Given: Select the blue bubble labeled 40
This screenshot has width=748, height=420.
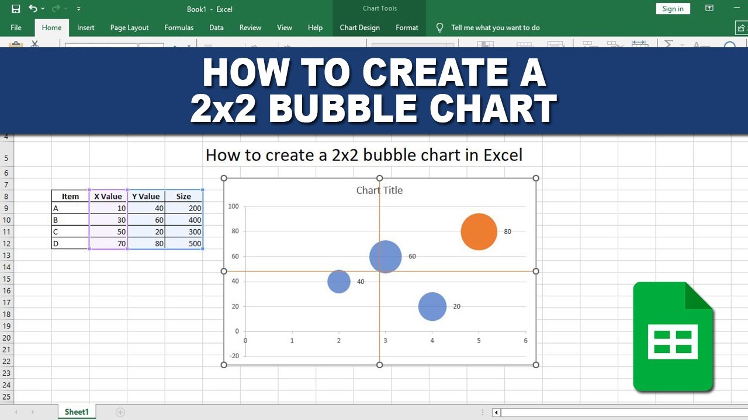Looking at the screenshot, I should (339, 281).
